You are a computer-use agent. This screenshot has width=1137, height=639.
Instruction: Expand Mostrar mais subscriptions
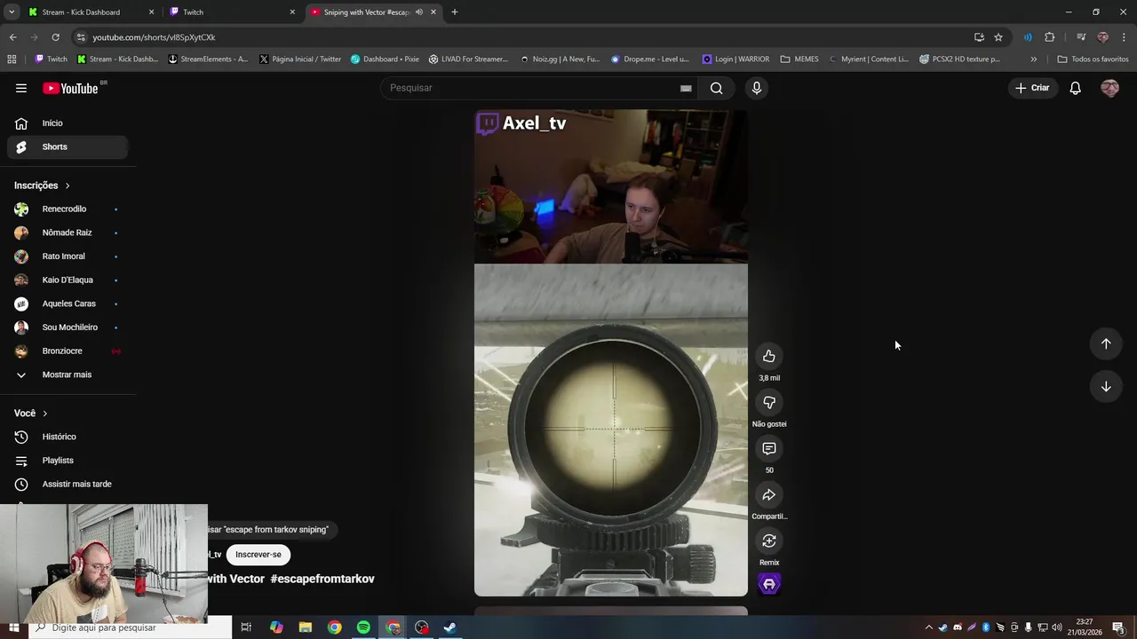(x=68, y=375)
